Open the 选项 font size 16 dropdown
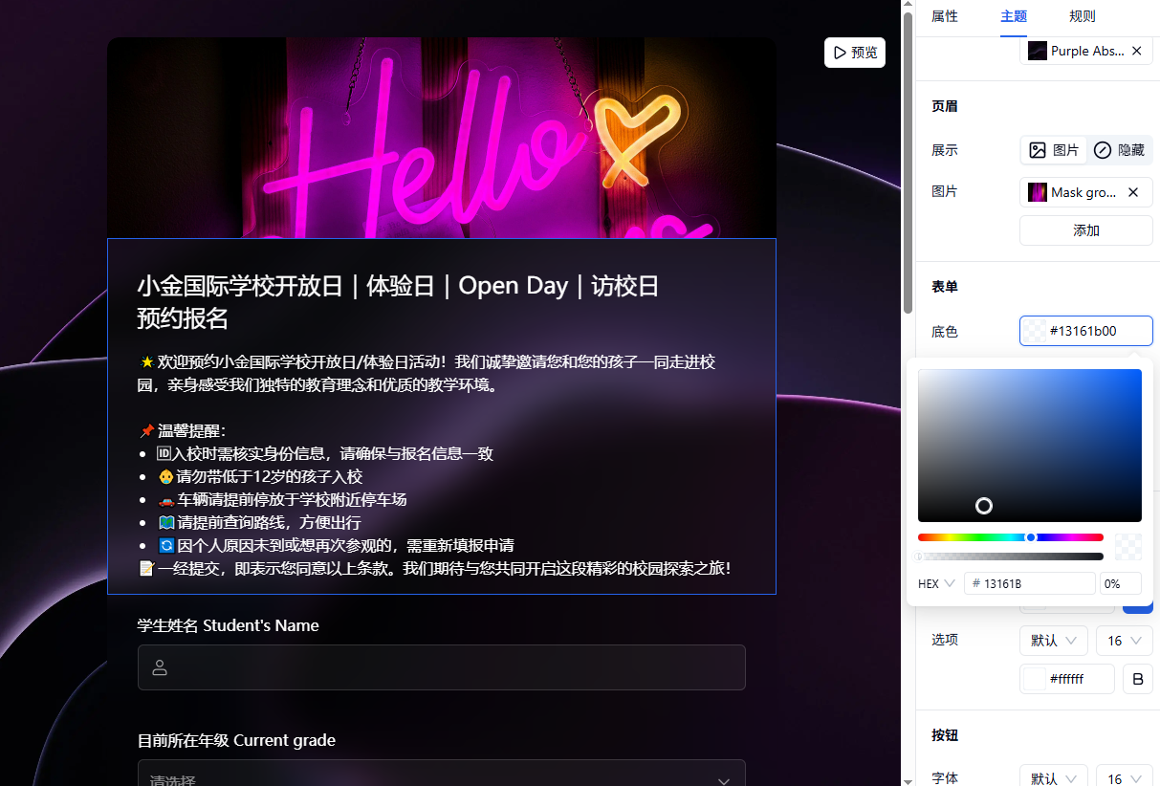 point(1124,640)
